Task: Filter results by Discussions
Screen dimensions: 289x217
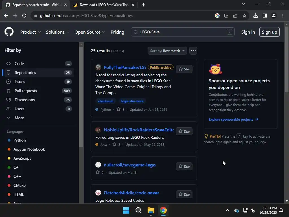Action: (x=39, y=100)
